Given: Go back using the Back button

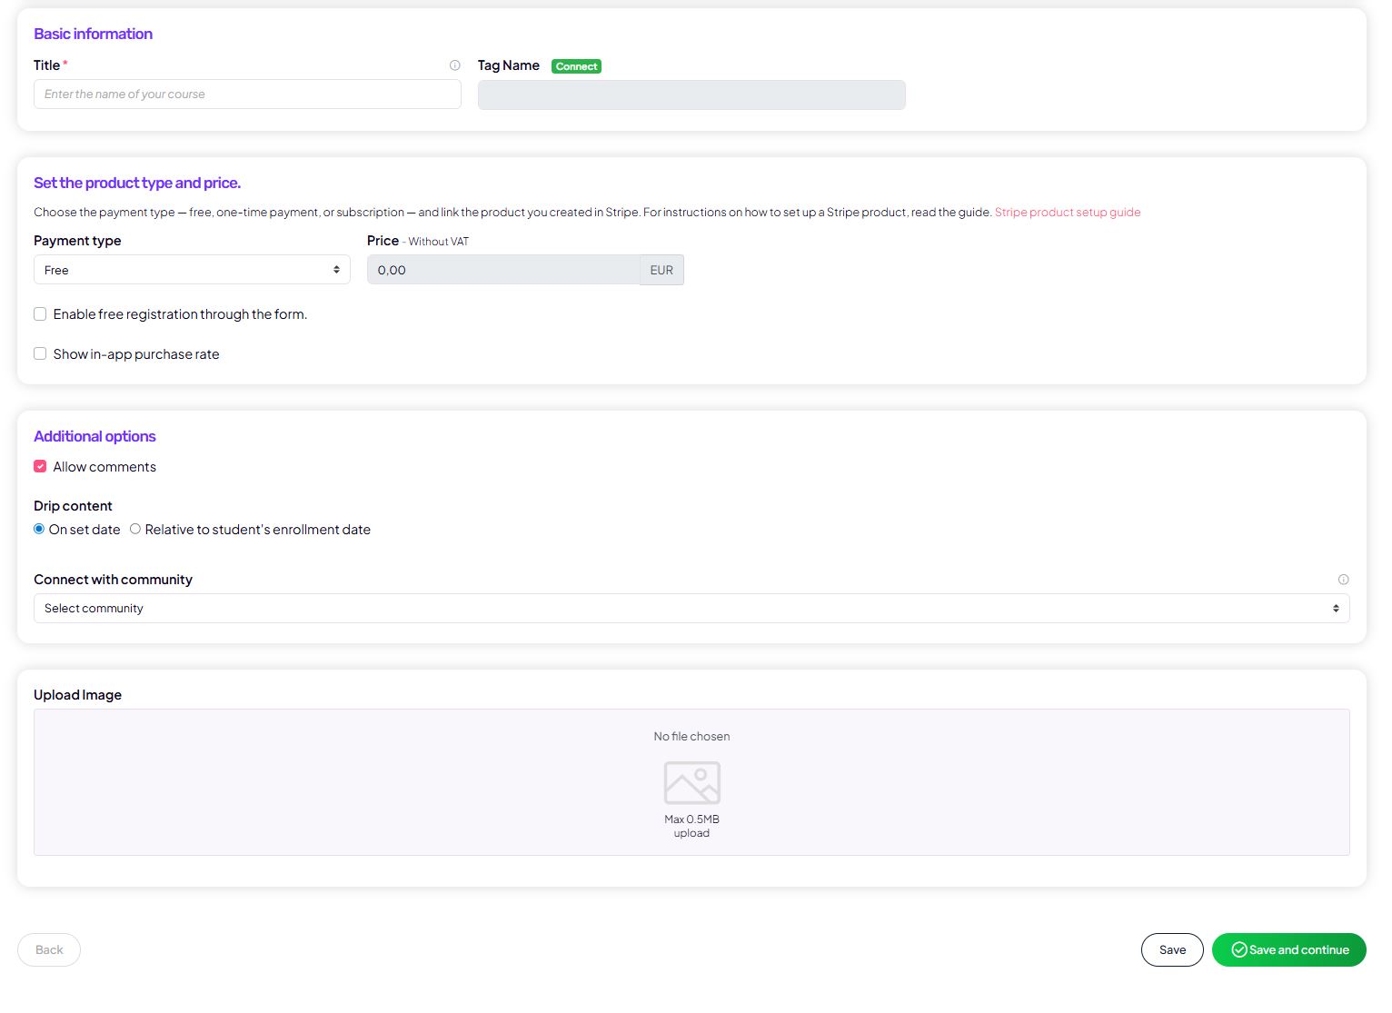Looking at the screenshot, I should (x=49, y=950).
